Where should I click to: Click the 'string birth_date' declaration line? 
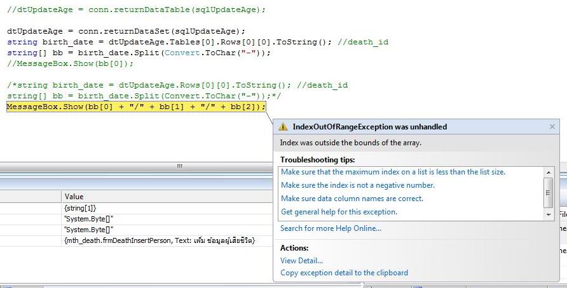198,42
